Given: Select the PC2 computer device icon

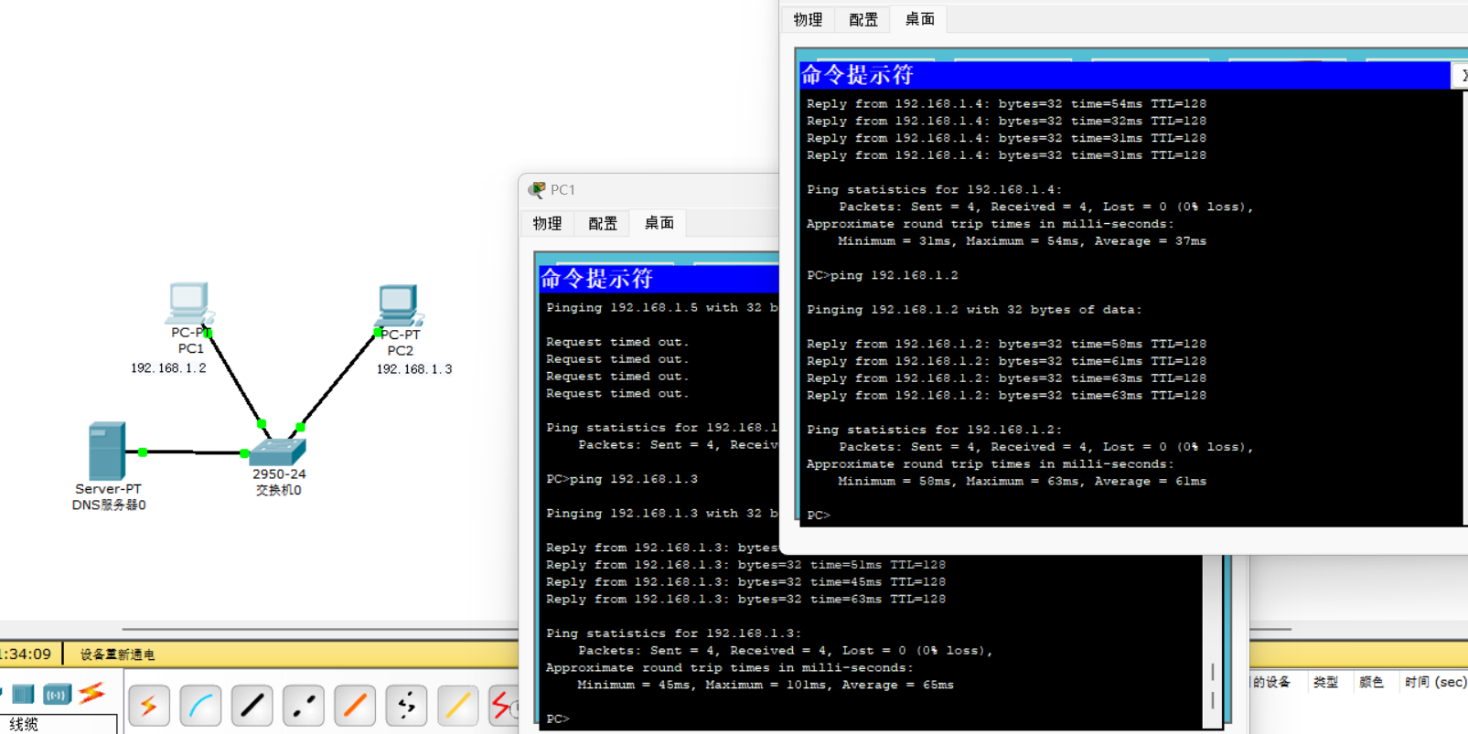Looking at the screenshot, I should pos(400,305).
